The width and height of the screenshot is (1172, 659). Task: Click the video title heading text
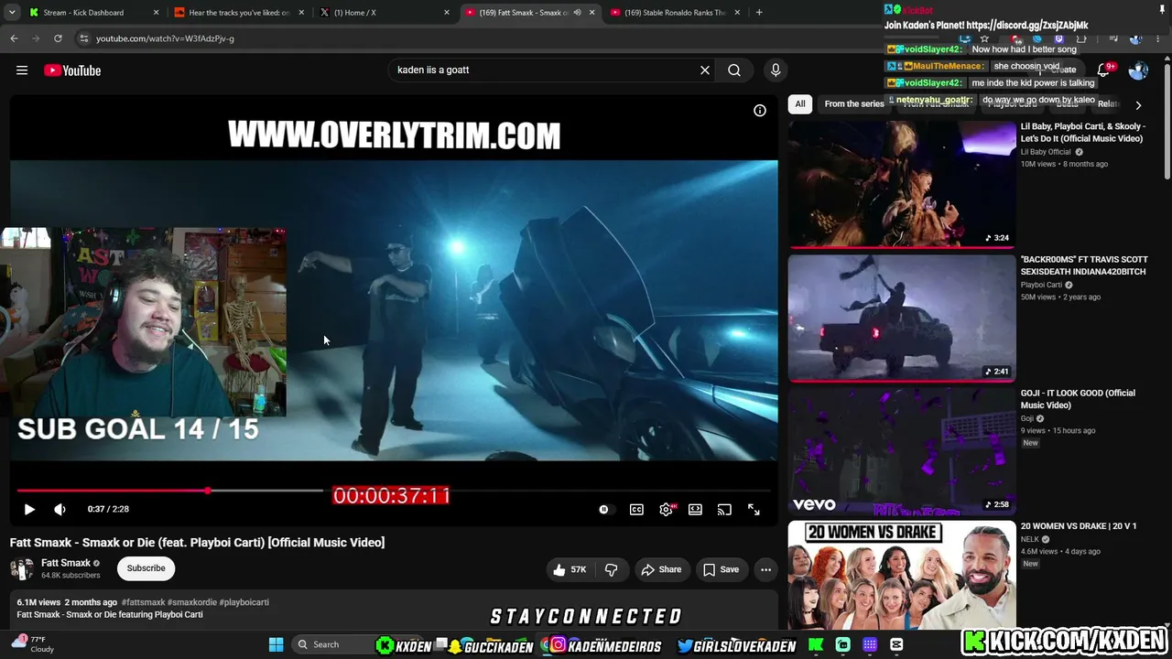click(197, 543)
